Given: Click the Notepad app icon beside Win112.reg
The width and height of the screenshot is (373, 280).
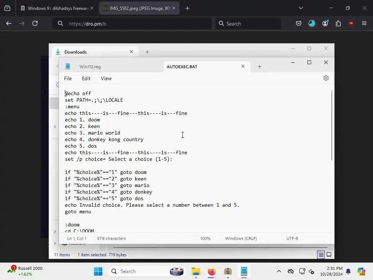Looking at the screenshot, I should (x=68, y=66).
